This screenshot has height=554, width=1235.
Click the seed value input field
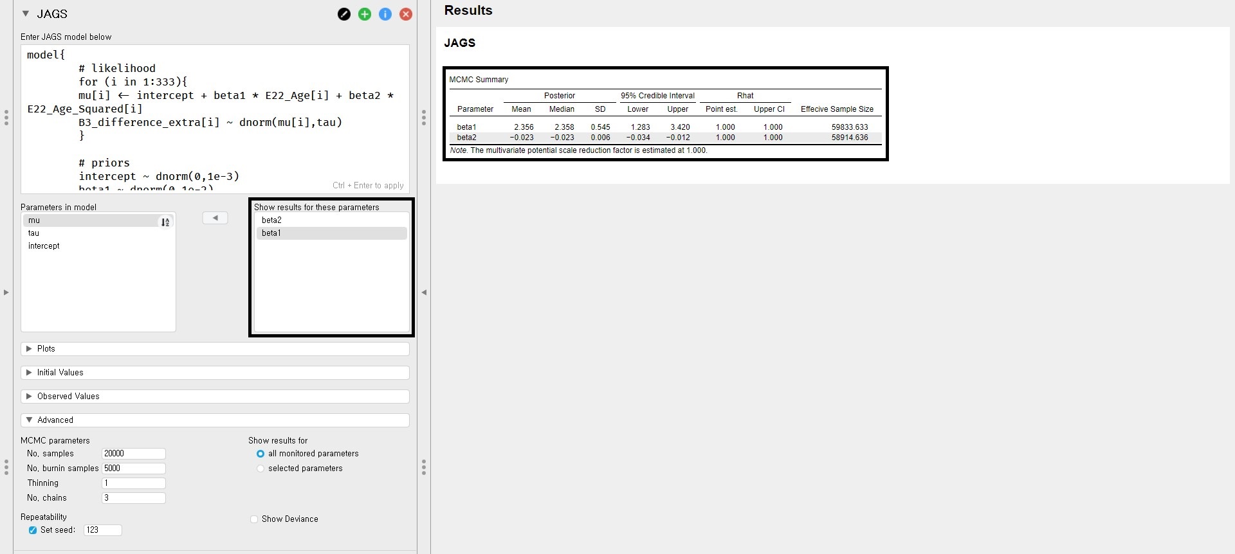pyautogui.click(x=103, y=530)
